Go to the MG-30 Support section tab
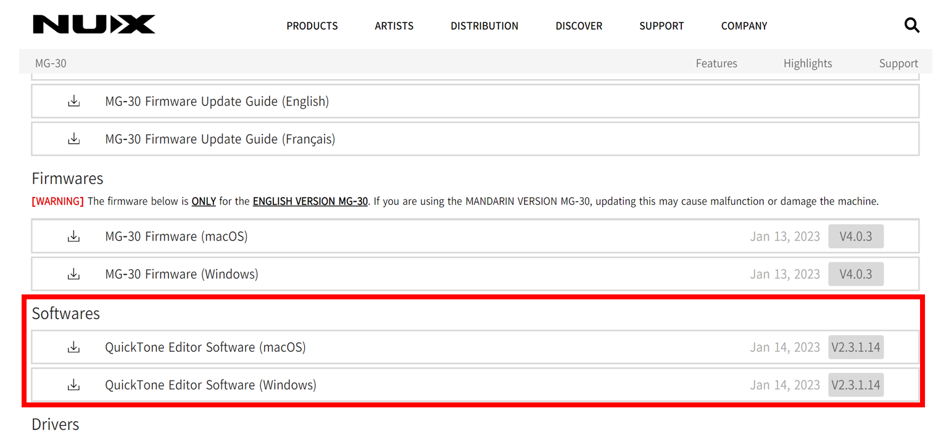Viewport: 933px width, 437px height. coord(898,64)
